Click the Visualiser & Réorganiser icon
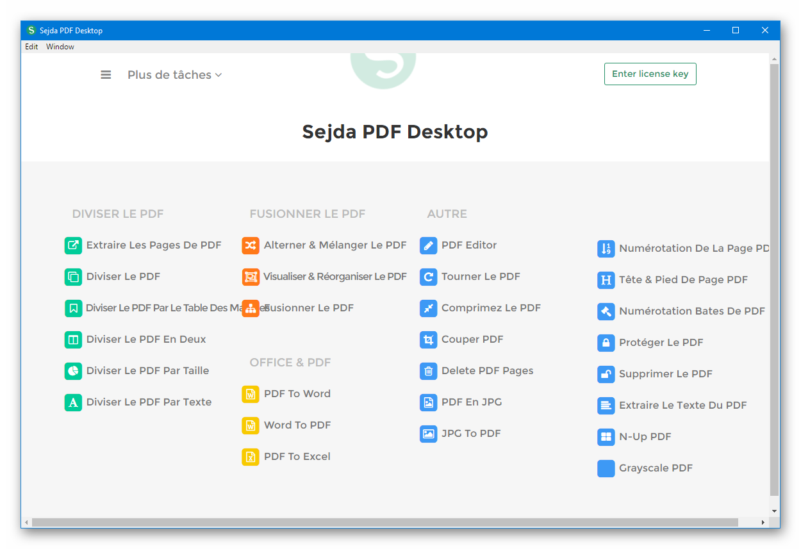The height and width of the screenshot is (549, 801). coord(251,277)
